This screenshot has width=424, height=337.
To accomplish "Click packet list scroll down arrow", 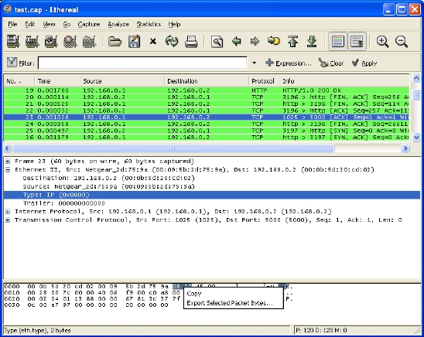I will (x=416, y=137).
